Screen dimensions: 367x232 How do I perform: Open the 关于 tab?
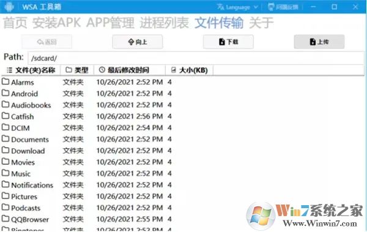(261, 23)
